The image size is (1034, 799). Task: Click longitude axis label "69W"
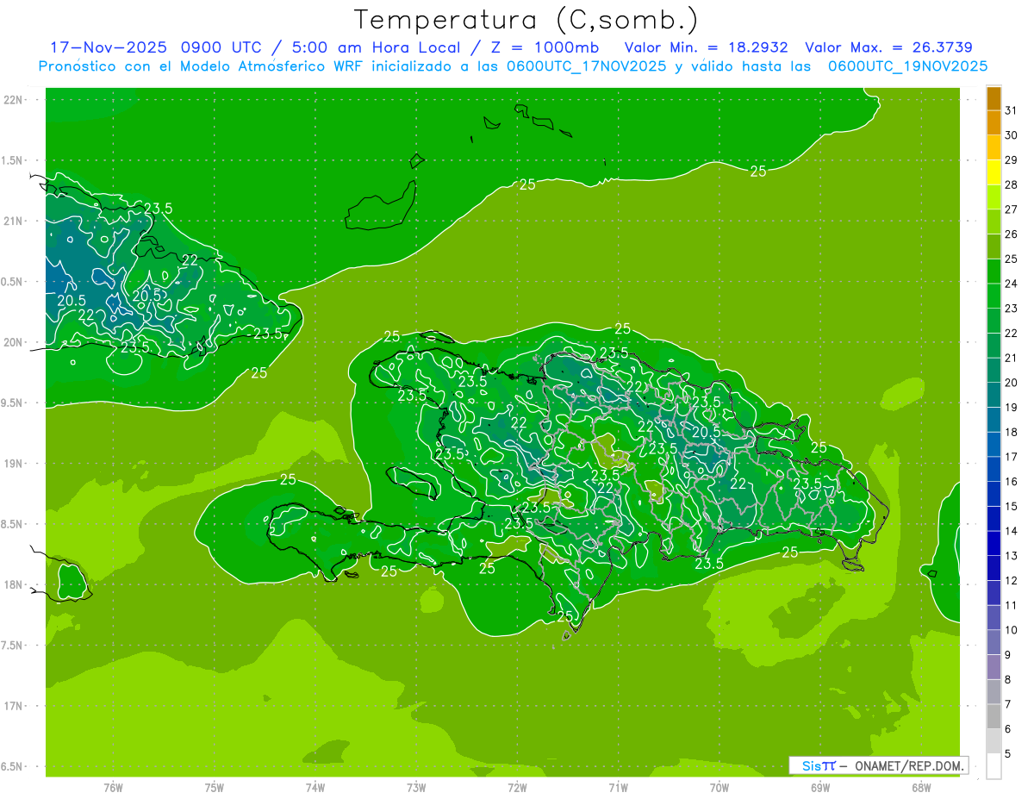[820, 788]
